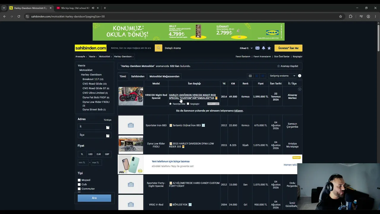The width and height of the screenshot is (380, 214).
Task: Click the yellow search magnifier button
Action: click(x=159, y=48)
